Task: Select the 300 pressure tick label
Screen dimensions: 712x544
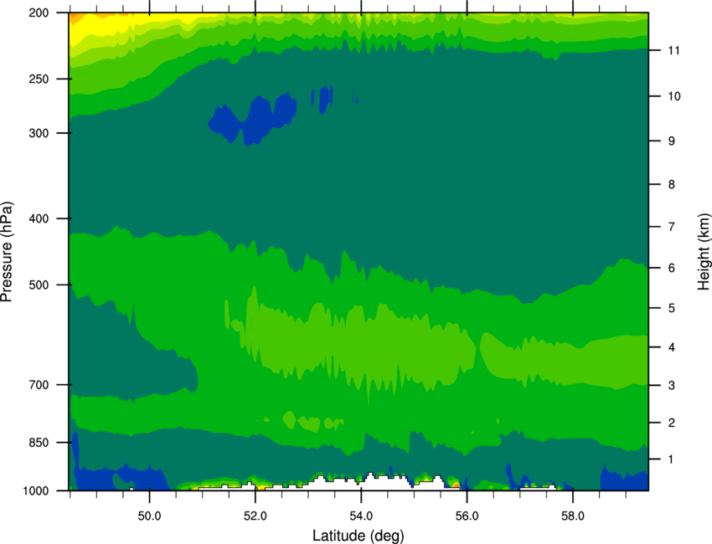Action: 39,133
